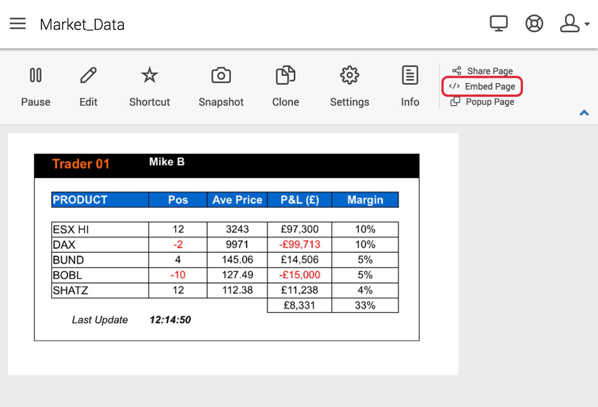Screen dimensions: 598x407
Task: Clone the page
Action: click(286, 87)
